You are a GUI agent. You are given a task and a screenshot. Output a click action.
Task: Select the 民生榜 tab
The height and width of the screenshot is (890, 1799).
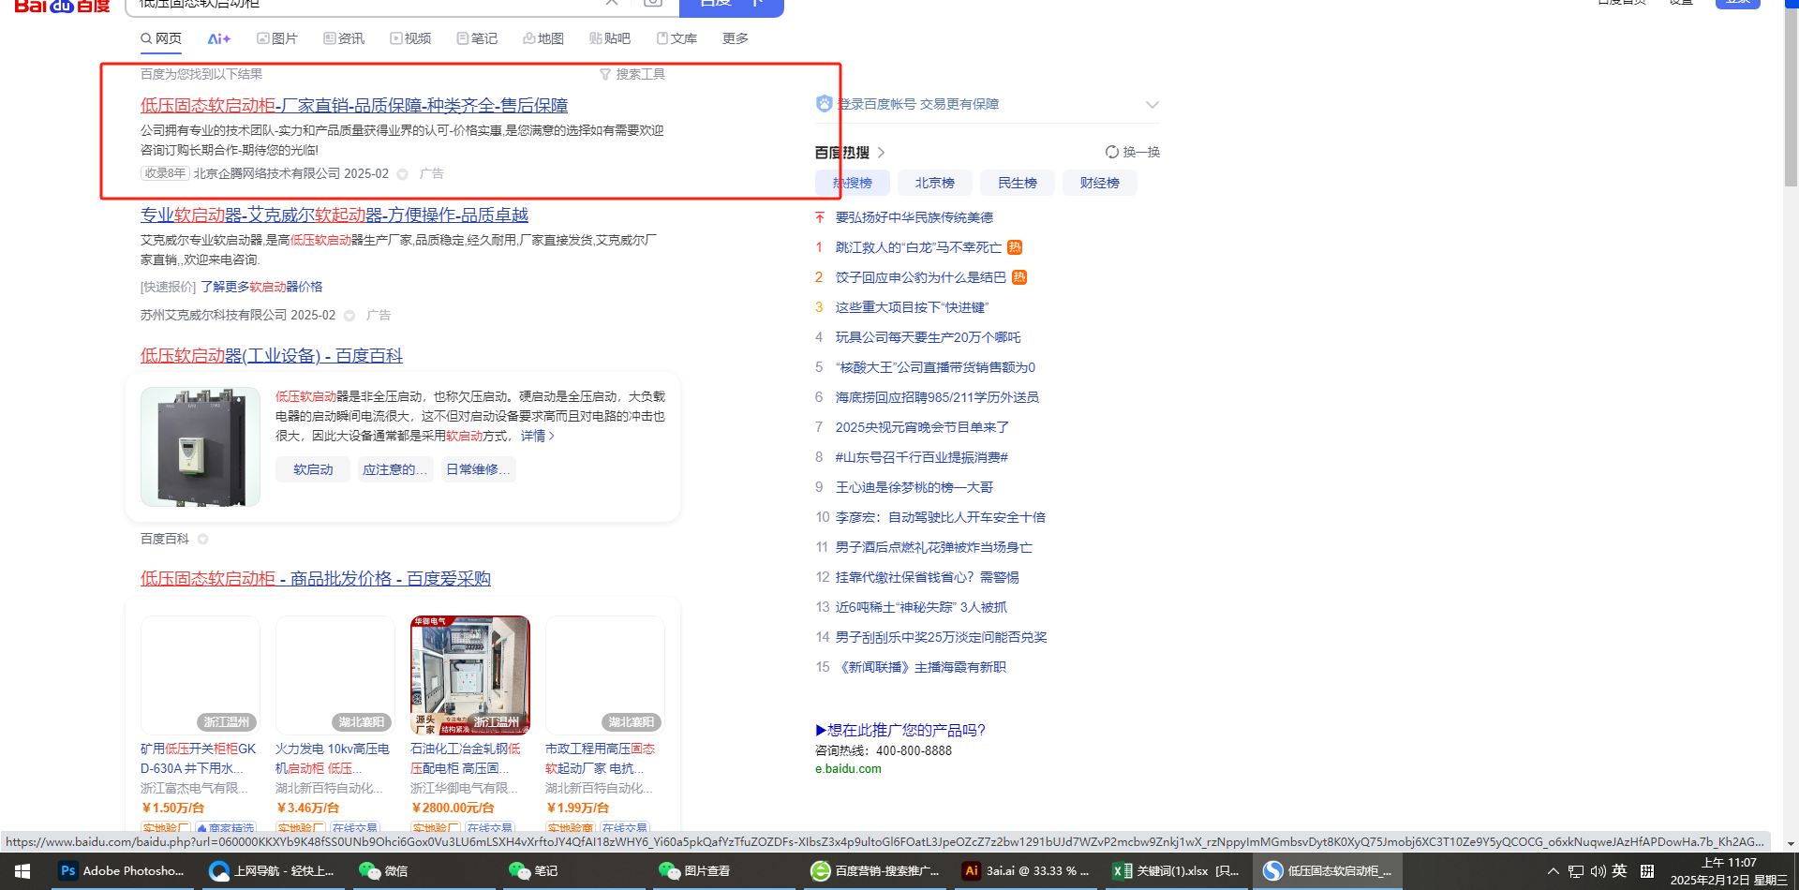point(1018,183)
